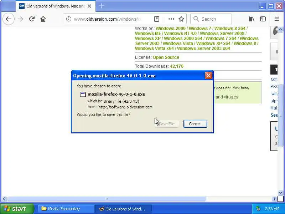
Task: Open the Library icon in toolbar
Action: point(252,19)
